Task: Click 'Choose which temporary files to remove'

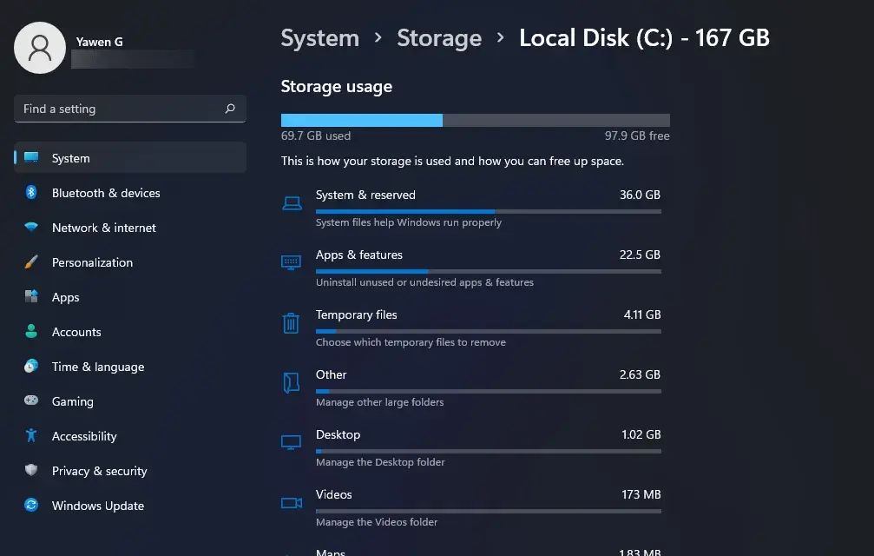Action: 411,342
